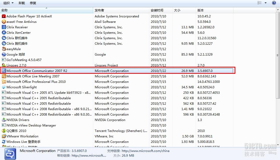This screenshot has width=280, height=160.
Task: Click the Google 地球 globe icon
Action: [4, 54]
